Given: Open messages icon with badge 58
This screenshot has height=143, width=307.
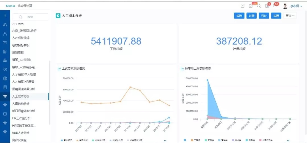Looking at the screenshot, I should tap(275, 6).
